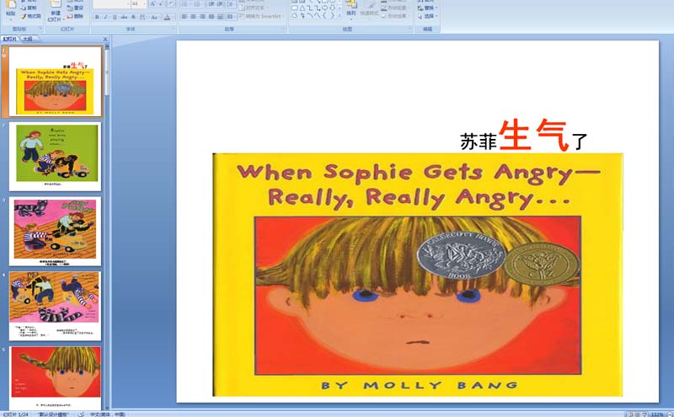The height and width of the screenshot is (417, 674).
Task: Open the Columns dropdown in paragraph group
Action: (x=230, y=16)
